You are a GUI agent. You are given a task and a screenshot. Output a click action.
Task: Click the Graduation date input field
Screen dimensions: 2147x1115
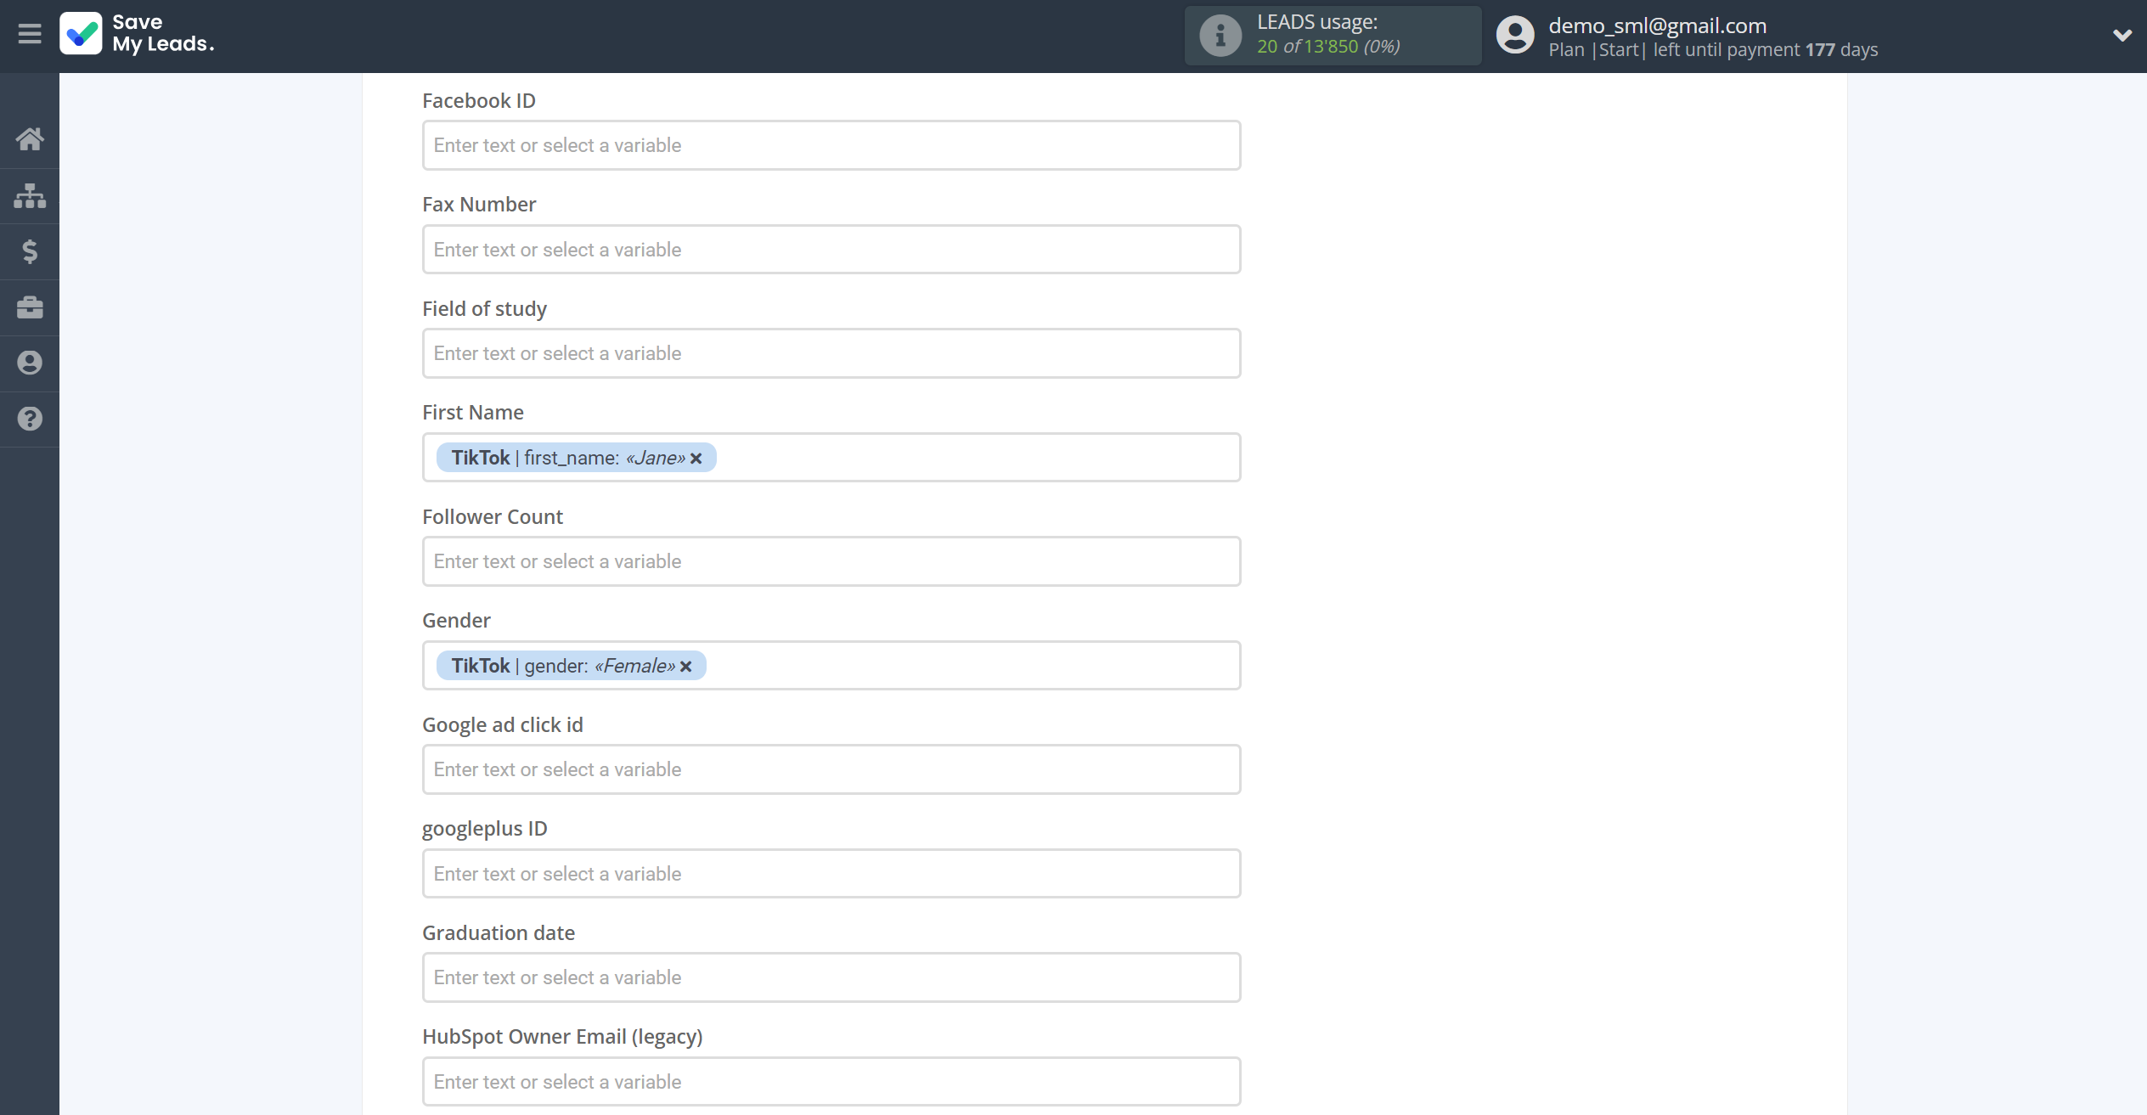(831, 977)
